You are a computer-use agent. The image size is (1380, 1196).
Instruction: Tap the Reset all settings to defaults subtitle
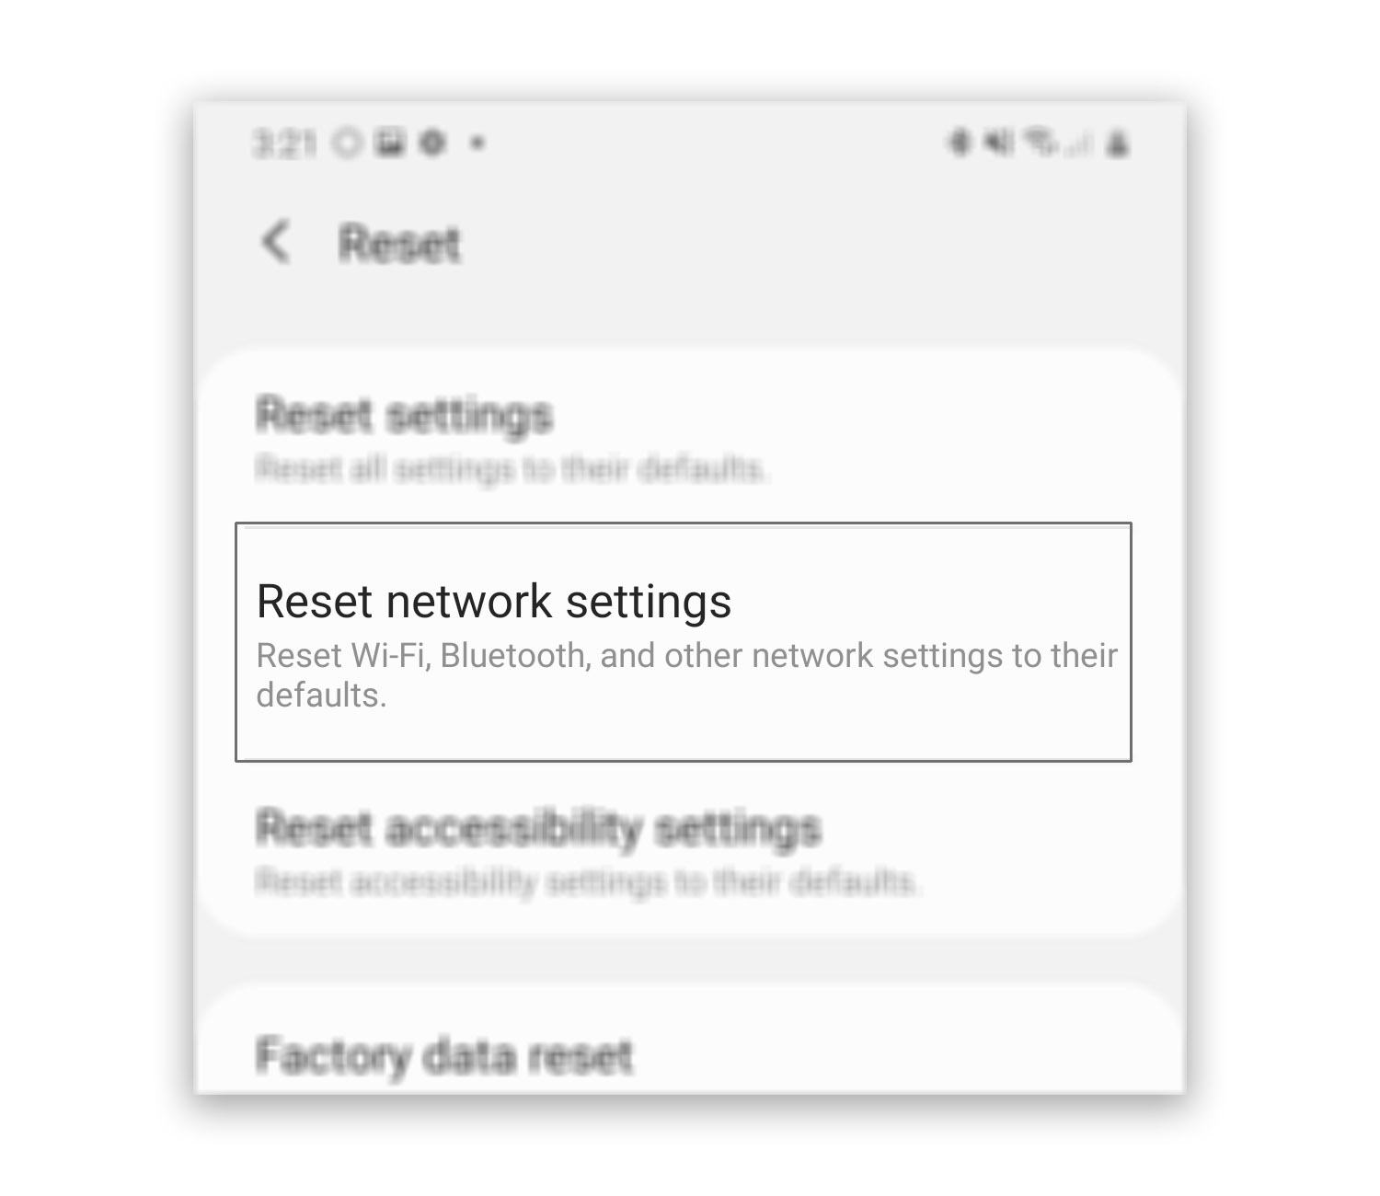tap(512, 469)
